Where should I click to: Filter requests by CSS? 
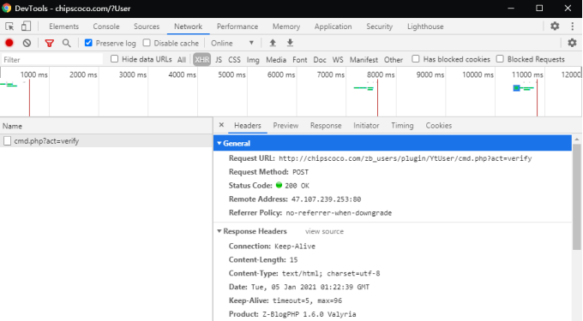tap(234, 59)
